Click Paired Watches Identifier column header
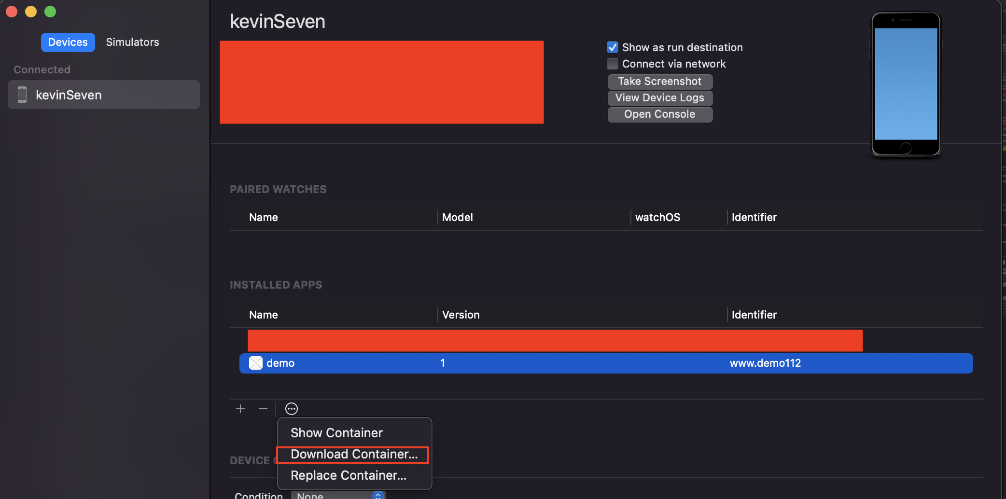 coord(754,217)
